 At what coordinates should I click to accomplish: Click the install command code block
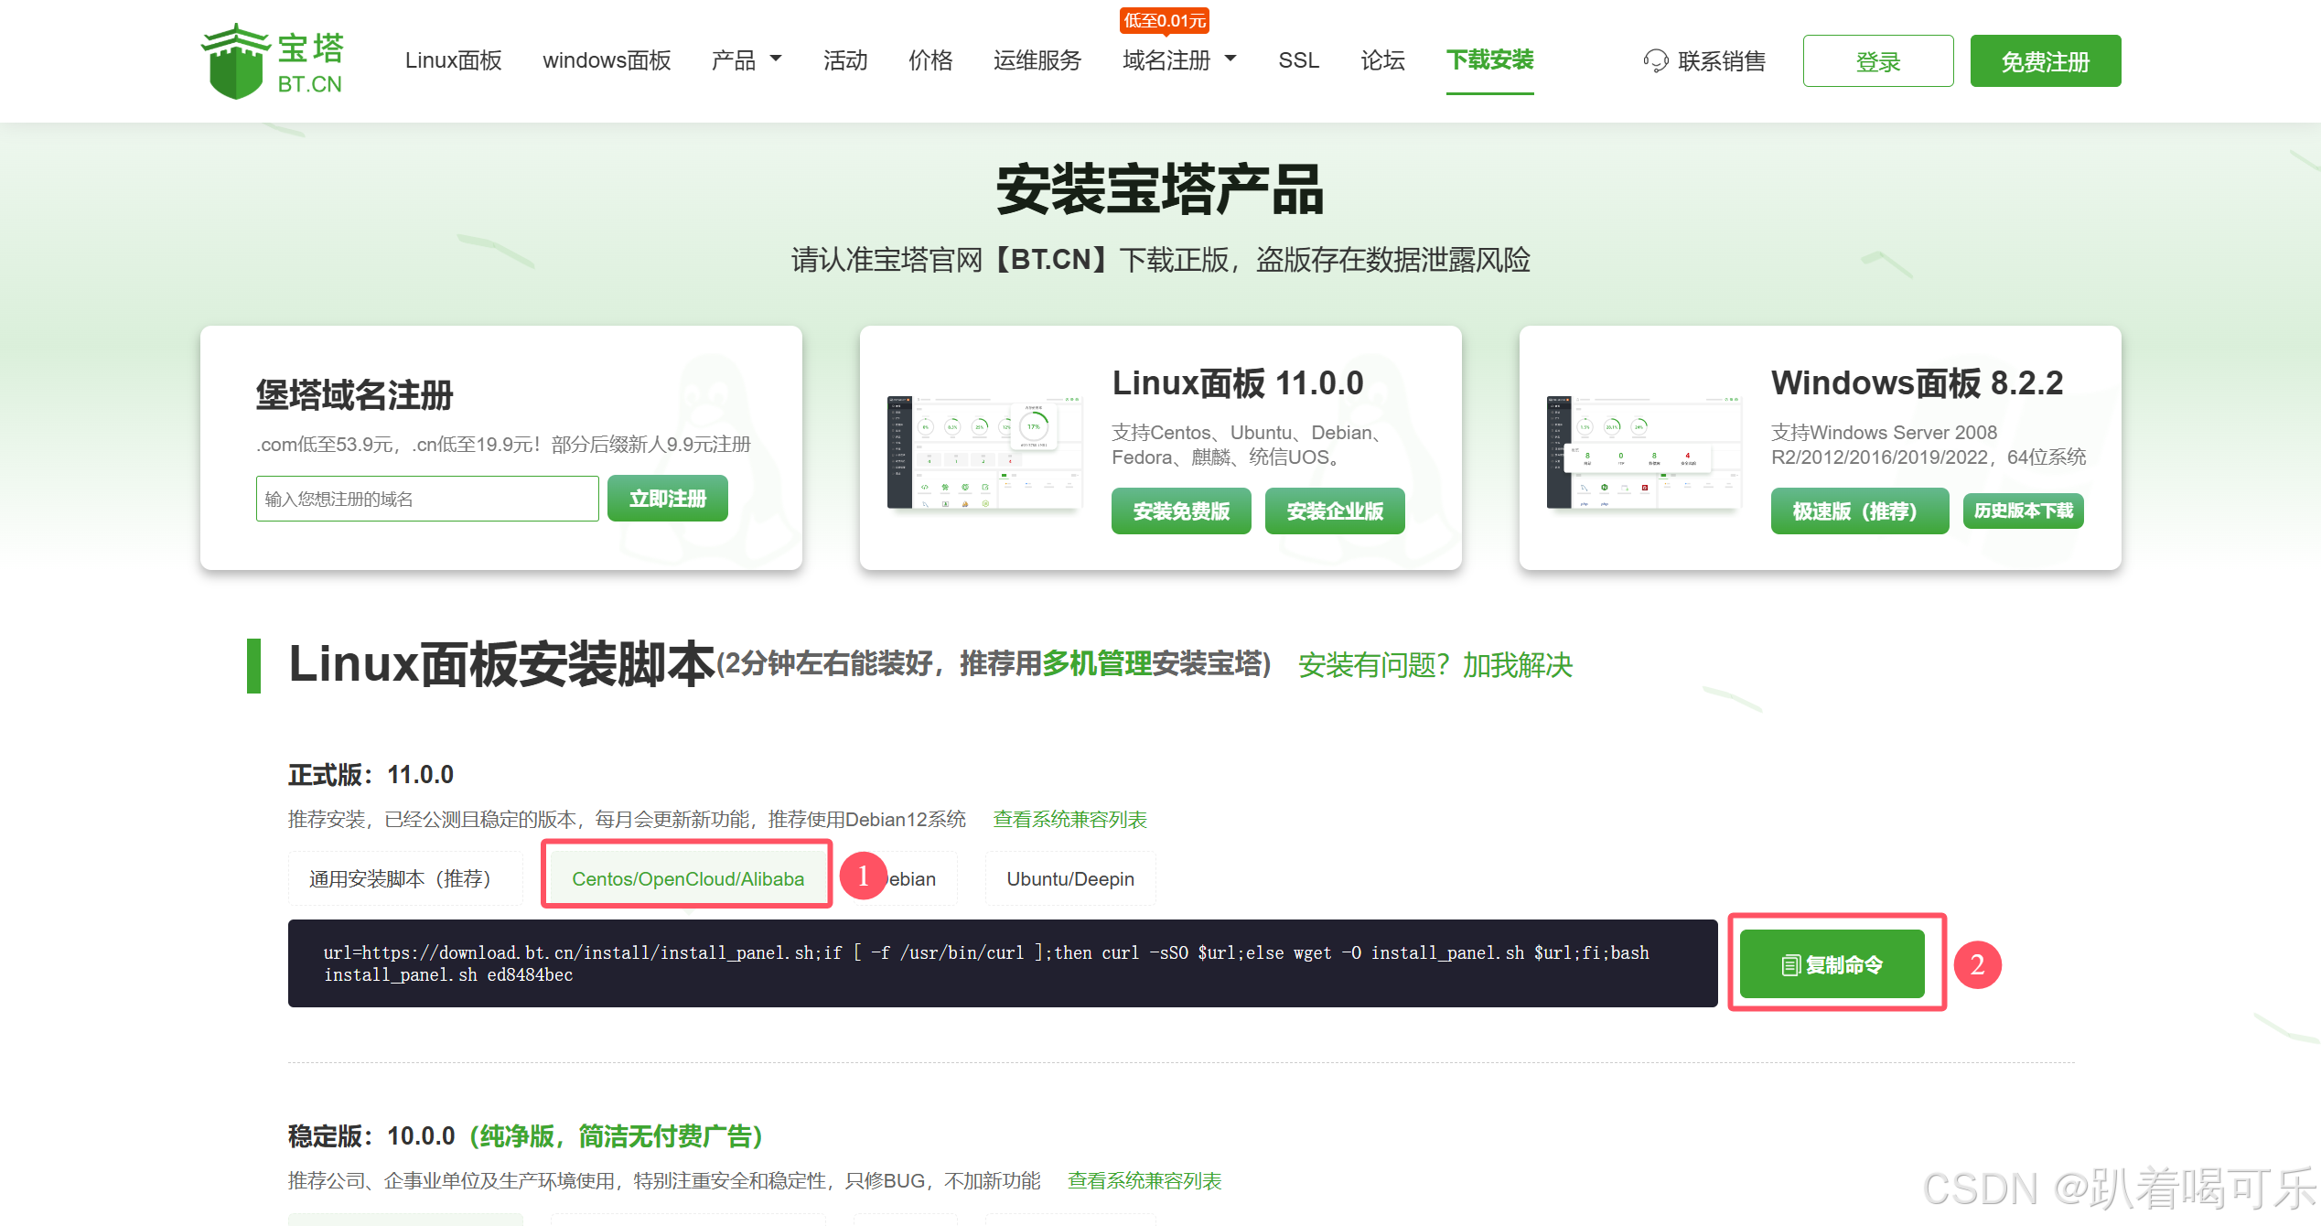1003,963
